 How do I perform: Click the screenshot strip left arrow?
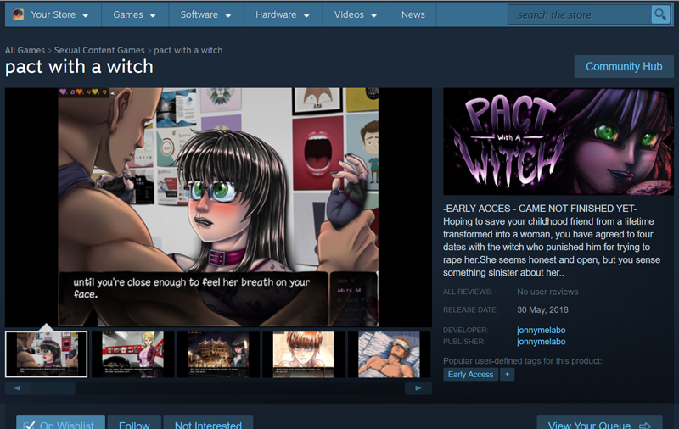point(17,388)
